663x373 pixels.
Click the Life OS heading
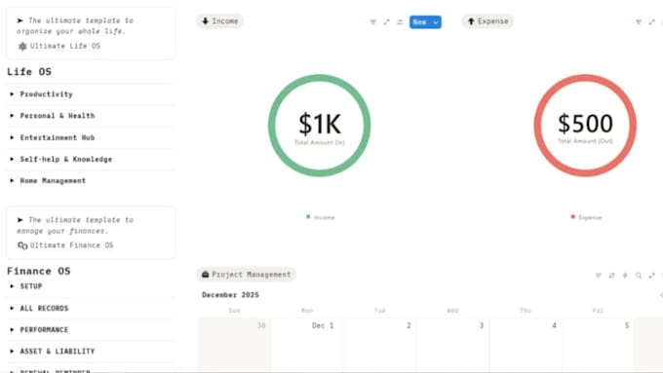click(29, 72)
